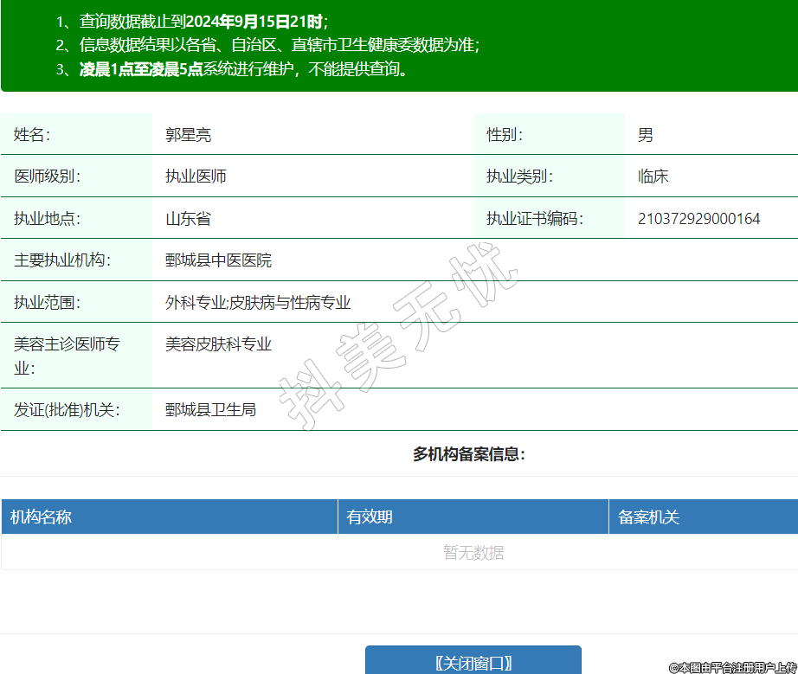798x674 pixels.
Task: Click the 外科专业;皮肤病与性病专业 scope text
Action: pyautogui.click(x=258, y=303)
